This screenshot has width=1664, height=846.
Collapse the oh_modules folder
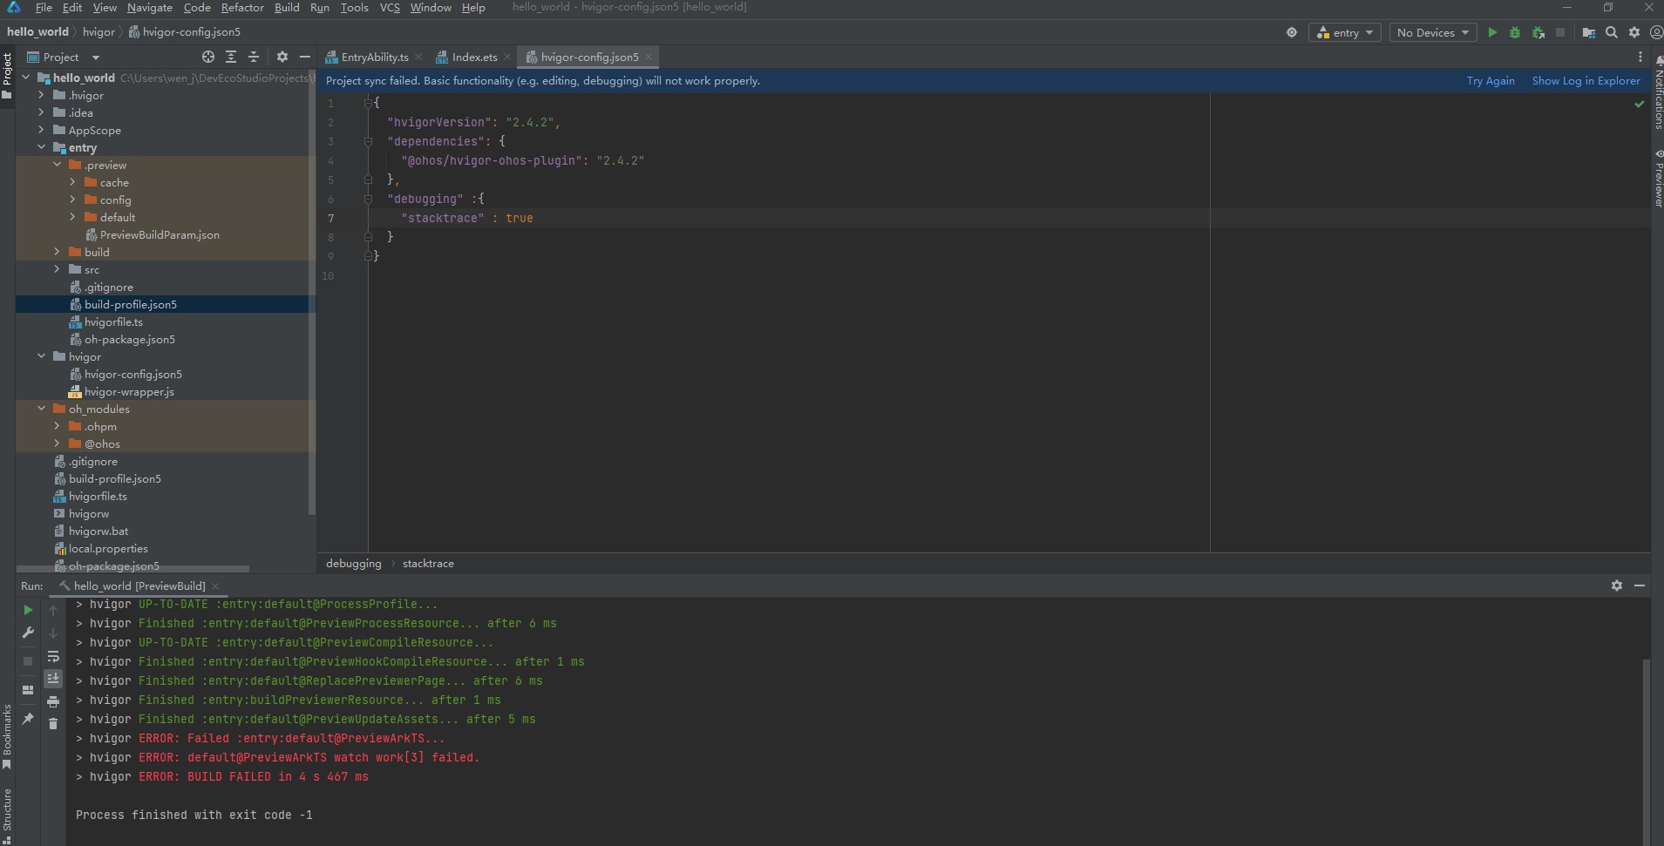[x=41, y=409]
